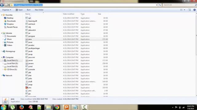Select the extcheck file icon

[x=27, y=24]
